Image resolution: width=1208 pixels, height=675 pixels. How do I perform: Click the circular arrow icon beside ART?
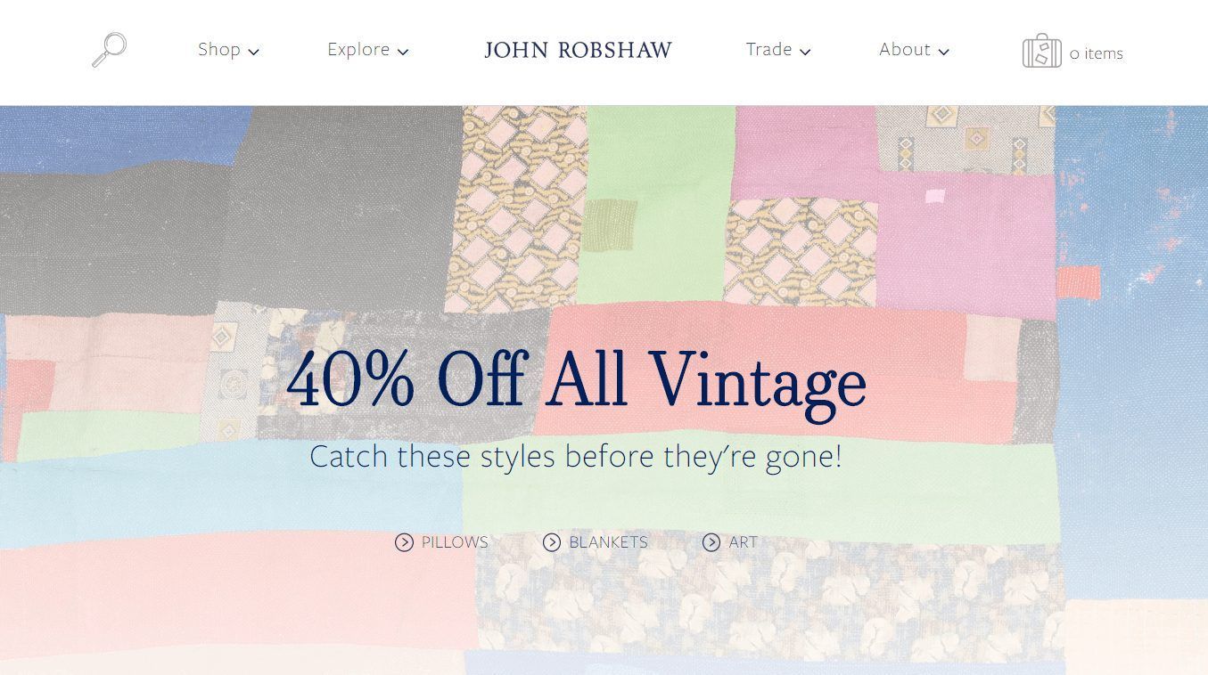click(711, 542)
